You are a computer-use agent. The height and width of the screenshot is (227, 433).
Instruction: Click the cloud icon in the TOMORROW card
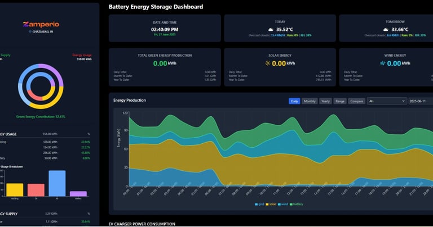[x=386, y=29]
